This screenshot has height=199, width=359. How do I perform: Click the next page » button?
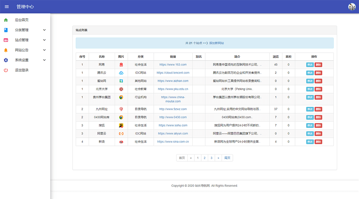point(218,158)
